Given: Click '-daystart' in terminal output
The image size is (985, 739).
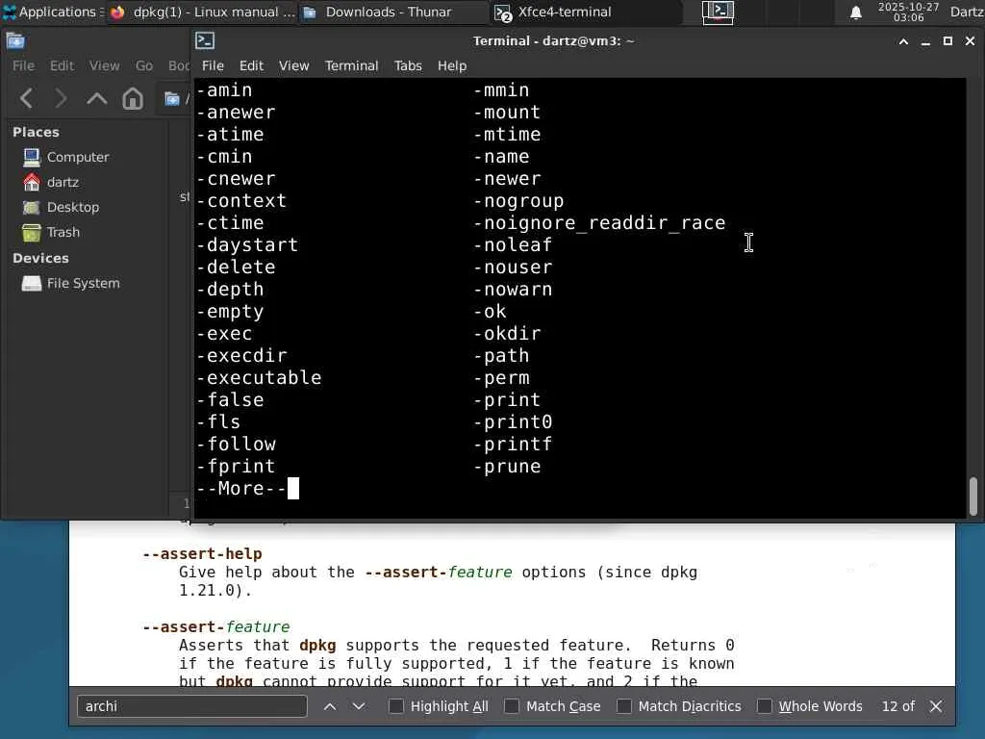Looking at the screenshot, I should [x=247, y=245].
